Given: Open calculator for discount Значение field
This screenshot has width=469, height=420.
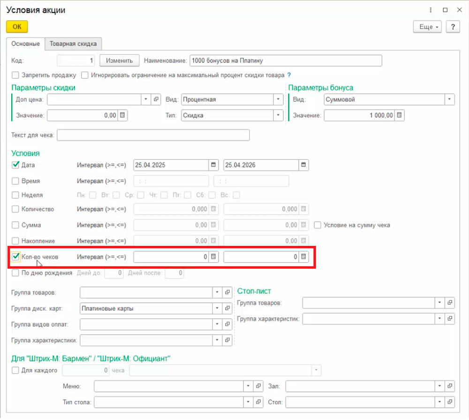Looking at the screenshot, I should click(x=122, y=115).
